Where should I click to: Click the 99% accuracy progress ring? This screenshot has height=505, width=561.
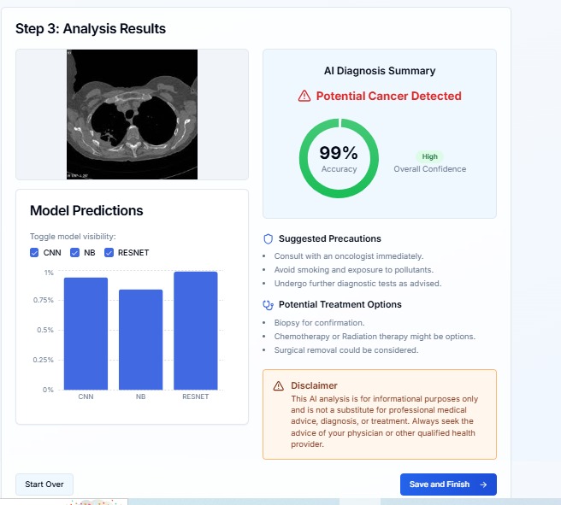point(339,158)
